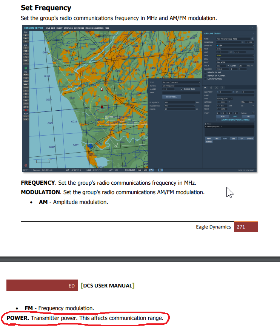Click the airplane group icon under OBJ
Screen dimensions: 280x326
pos(26,74)
